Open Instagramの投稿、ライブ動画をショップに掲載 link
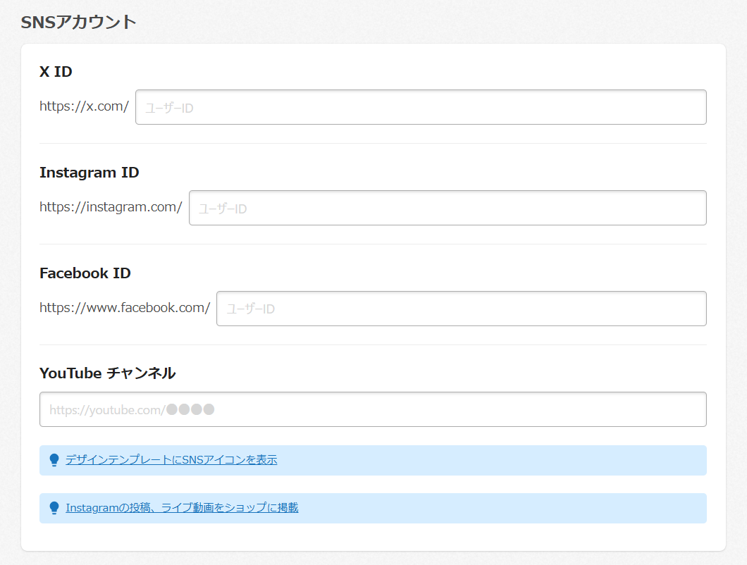This screenshot has width=747, height=565. click(x=182, y=508)
